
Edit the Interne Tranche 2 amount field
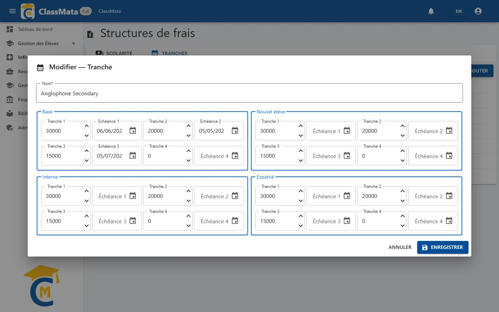(168, 196)
